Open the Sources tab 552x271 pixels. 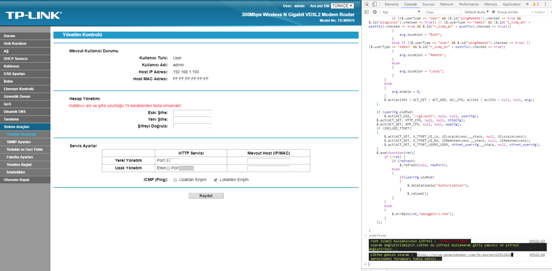click(428, 4)
